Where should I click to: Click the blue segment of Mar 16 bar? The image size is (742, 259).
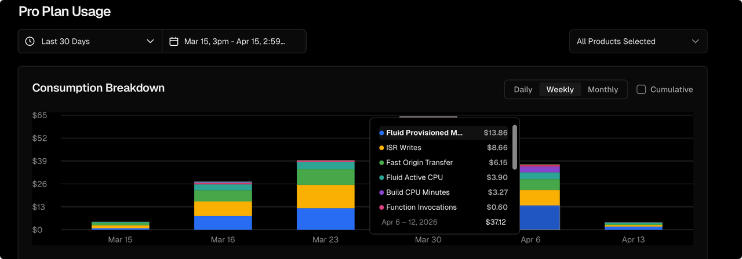click(223, 222)
